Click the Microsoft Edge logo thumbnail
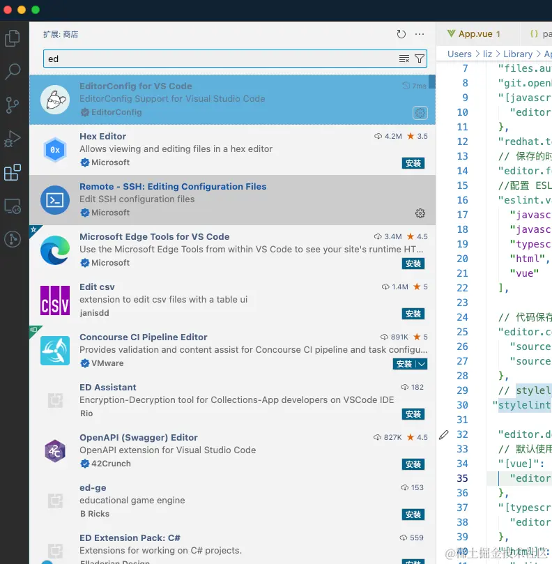552x564 pixels. [55, 250]
